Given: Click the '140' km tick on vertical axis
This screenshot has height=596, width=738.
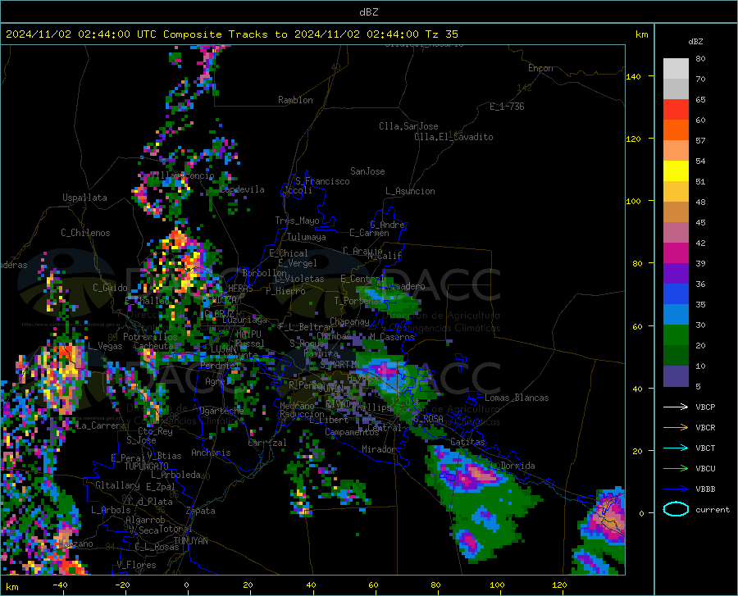Looking at the screenshot, I should 634,76.
